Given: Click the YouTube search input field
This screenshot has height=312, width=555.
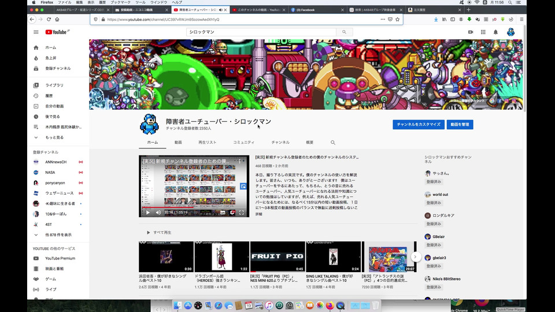Looking at the screenshot, I should coord(261,32).
